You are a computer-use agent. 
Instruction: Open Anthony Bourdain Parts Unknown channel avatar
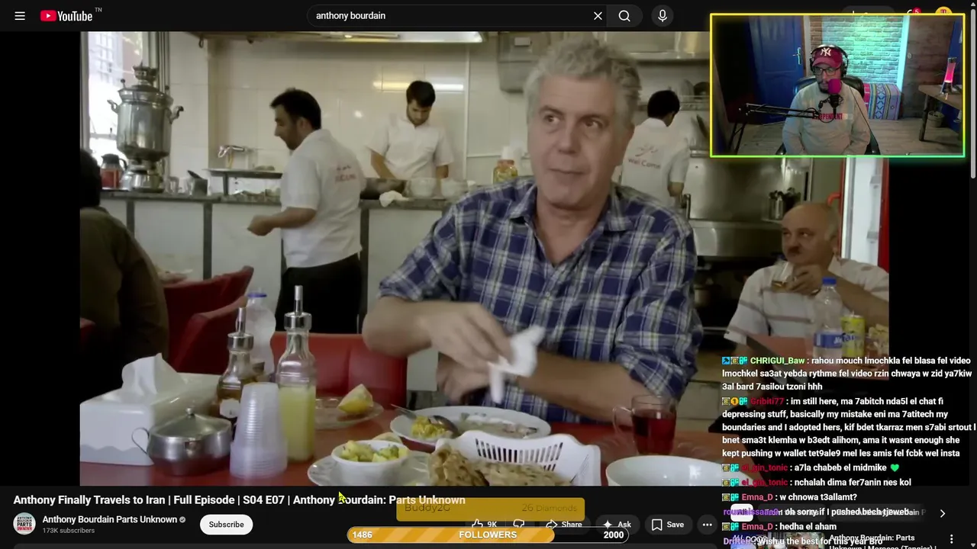[24, 524]
